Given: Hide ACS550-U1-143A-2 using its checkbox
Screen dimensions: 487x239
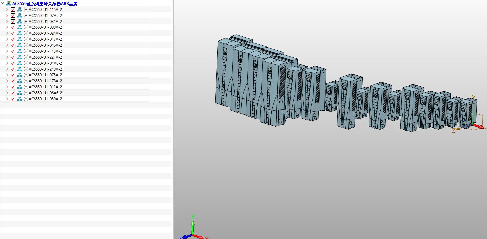Looking at the screenshot, I should pos(13,51).
